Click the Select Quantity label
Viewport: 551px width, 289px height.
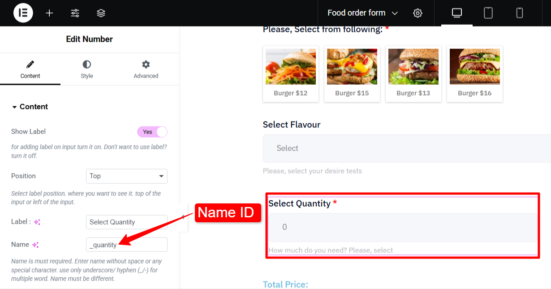pyautogui.click(x=299, y=203)
